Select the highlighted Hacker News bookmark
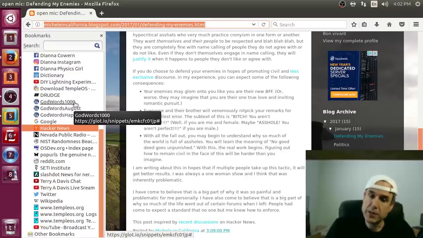The image size is (423, 238). [55, 128]
